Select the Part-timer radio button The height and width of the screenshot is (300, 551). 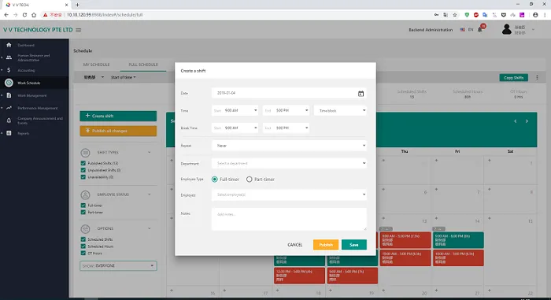[250, 180]
